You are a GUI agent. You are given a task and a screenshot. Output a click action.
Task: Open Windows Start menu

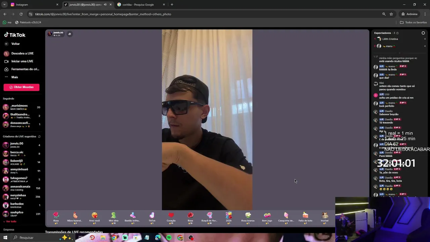(x=5, y=238)
